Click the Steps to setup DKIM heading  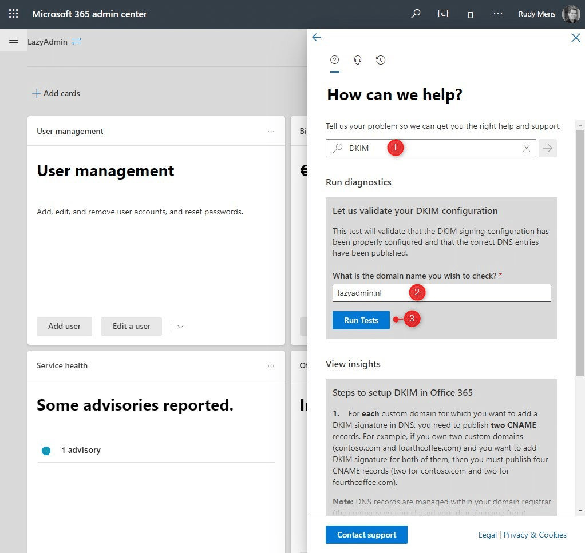pos(402,393)
